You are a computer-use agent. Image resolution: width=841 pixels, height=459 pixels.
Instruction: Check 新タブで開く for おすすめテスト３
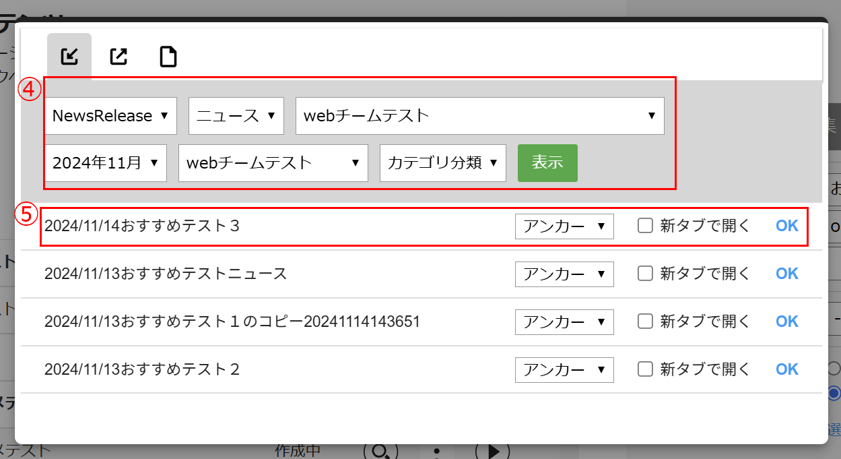(x=645, y=226)
